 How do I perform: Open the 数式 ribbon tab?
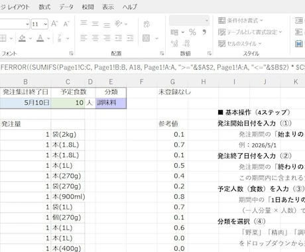click(x=44, y=7)
